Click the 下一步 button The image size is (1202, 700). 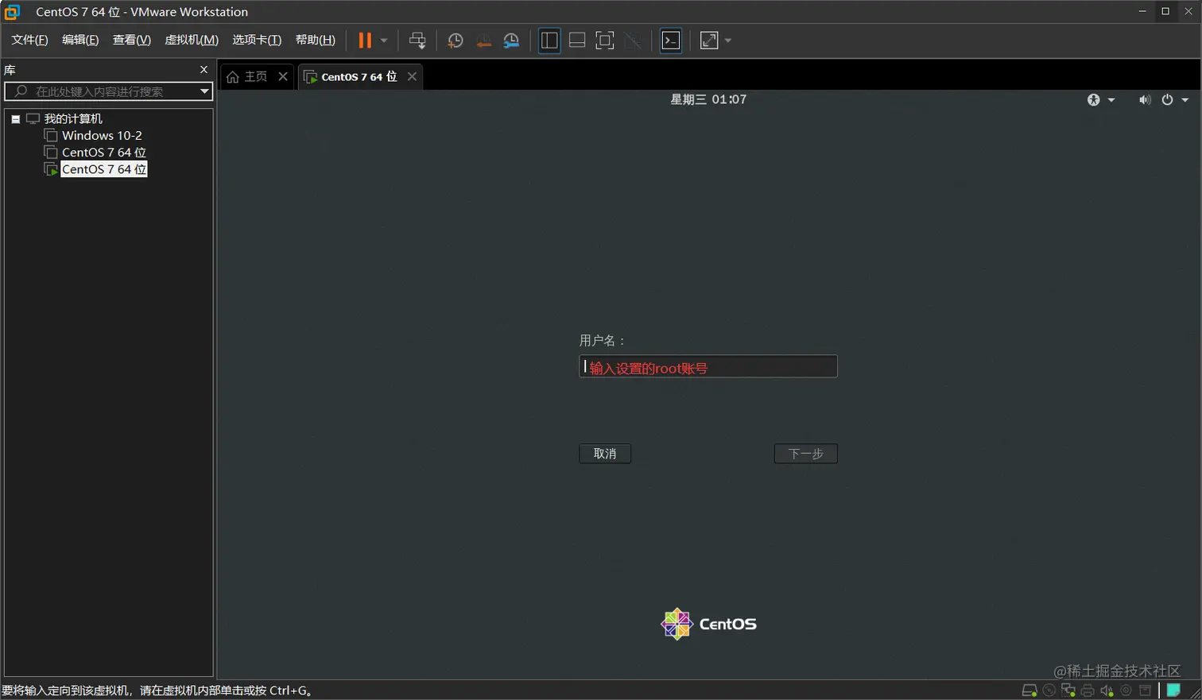(805, 454)
